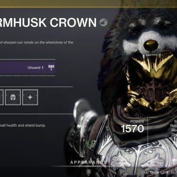Click the S key prompt under Appearance

click(89, 171)
